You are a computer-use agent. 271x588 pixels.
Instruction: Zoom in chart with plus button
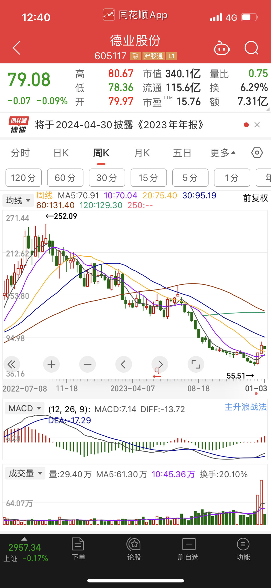click(x=51, y=364)
